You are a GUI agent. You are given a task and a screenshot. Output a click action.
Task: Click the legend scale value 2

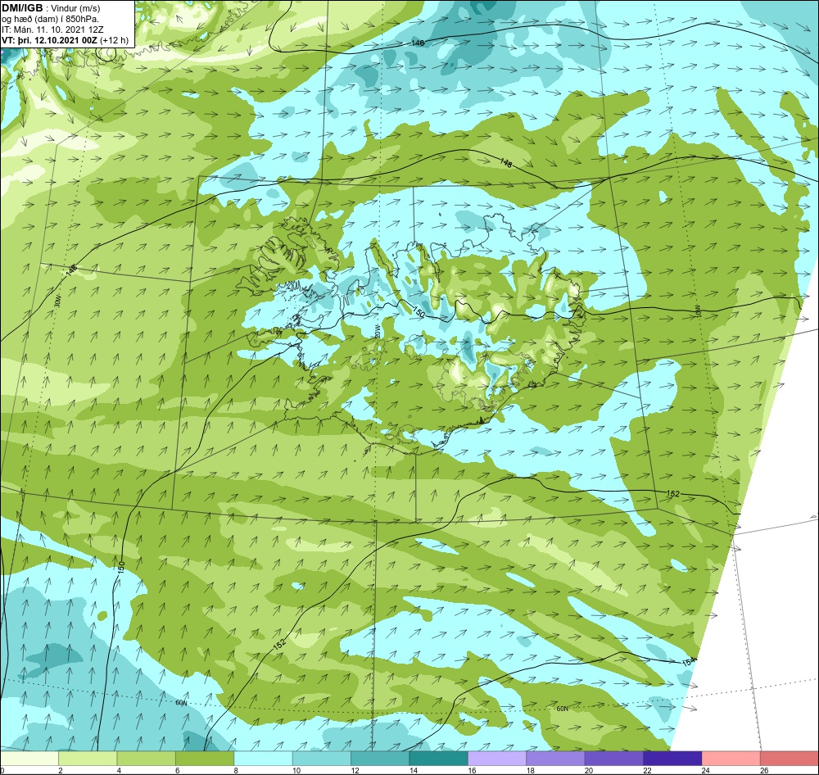tap(61, 770)
